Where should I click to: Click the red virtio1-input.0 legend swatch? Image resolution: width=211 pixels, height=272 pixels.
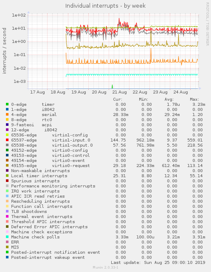[x=7, y=140]
